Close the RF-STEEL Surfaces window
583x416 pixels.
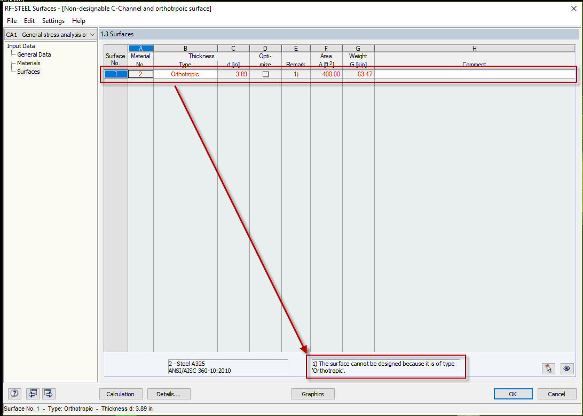point(574,9)
